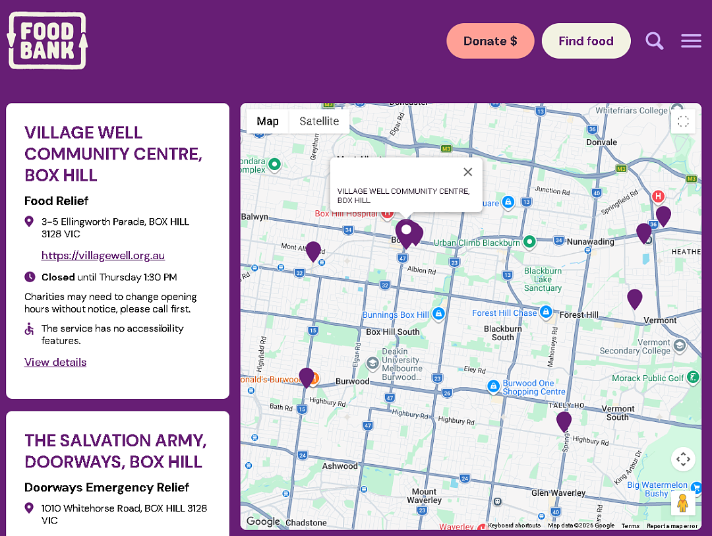Open map Keyboard shortcuts
Viewport: 712px width, 536px height.
tap(514, 525)
